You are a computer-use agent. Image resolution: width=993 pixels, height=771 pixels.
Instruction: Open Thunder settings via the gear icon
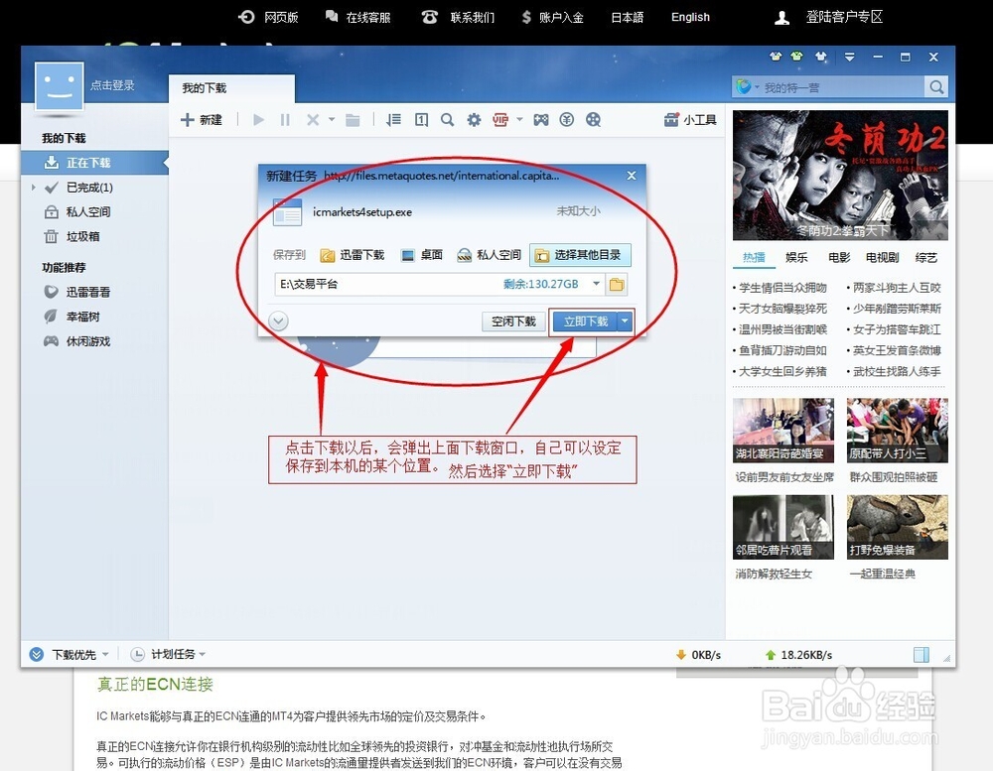point(474,120)
